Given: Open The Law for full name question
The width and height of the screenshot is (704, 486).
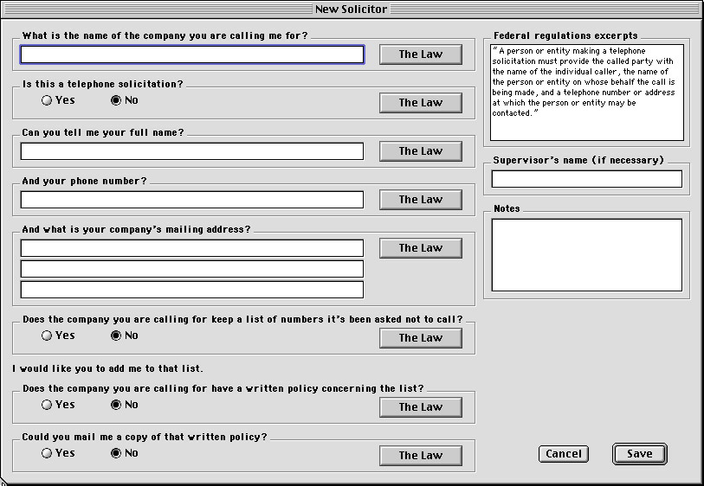Looking at the screenshot, I should click(x=420, y=151).
